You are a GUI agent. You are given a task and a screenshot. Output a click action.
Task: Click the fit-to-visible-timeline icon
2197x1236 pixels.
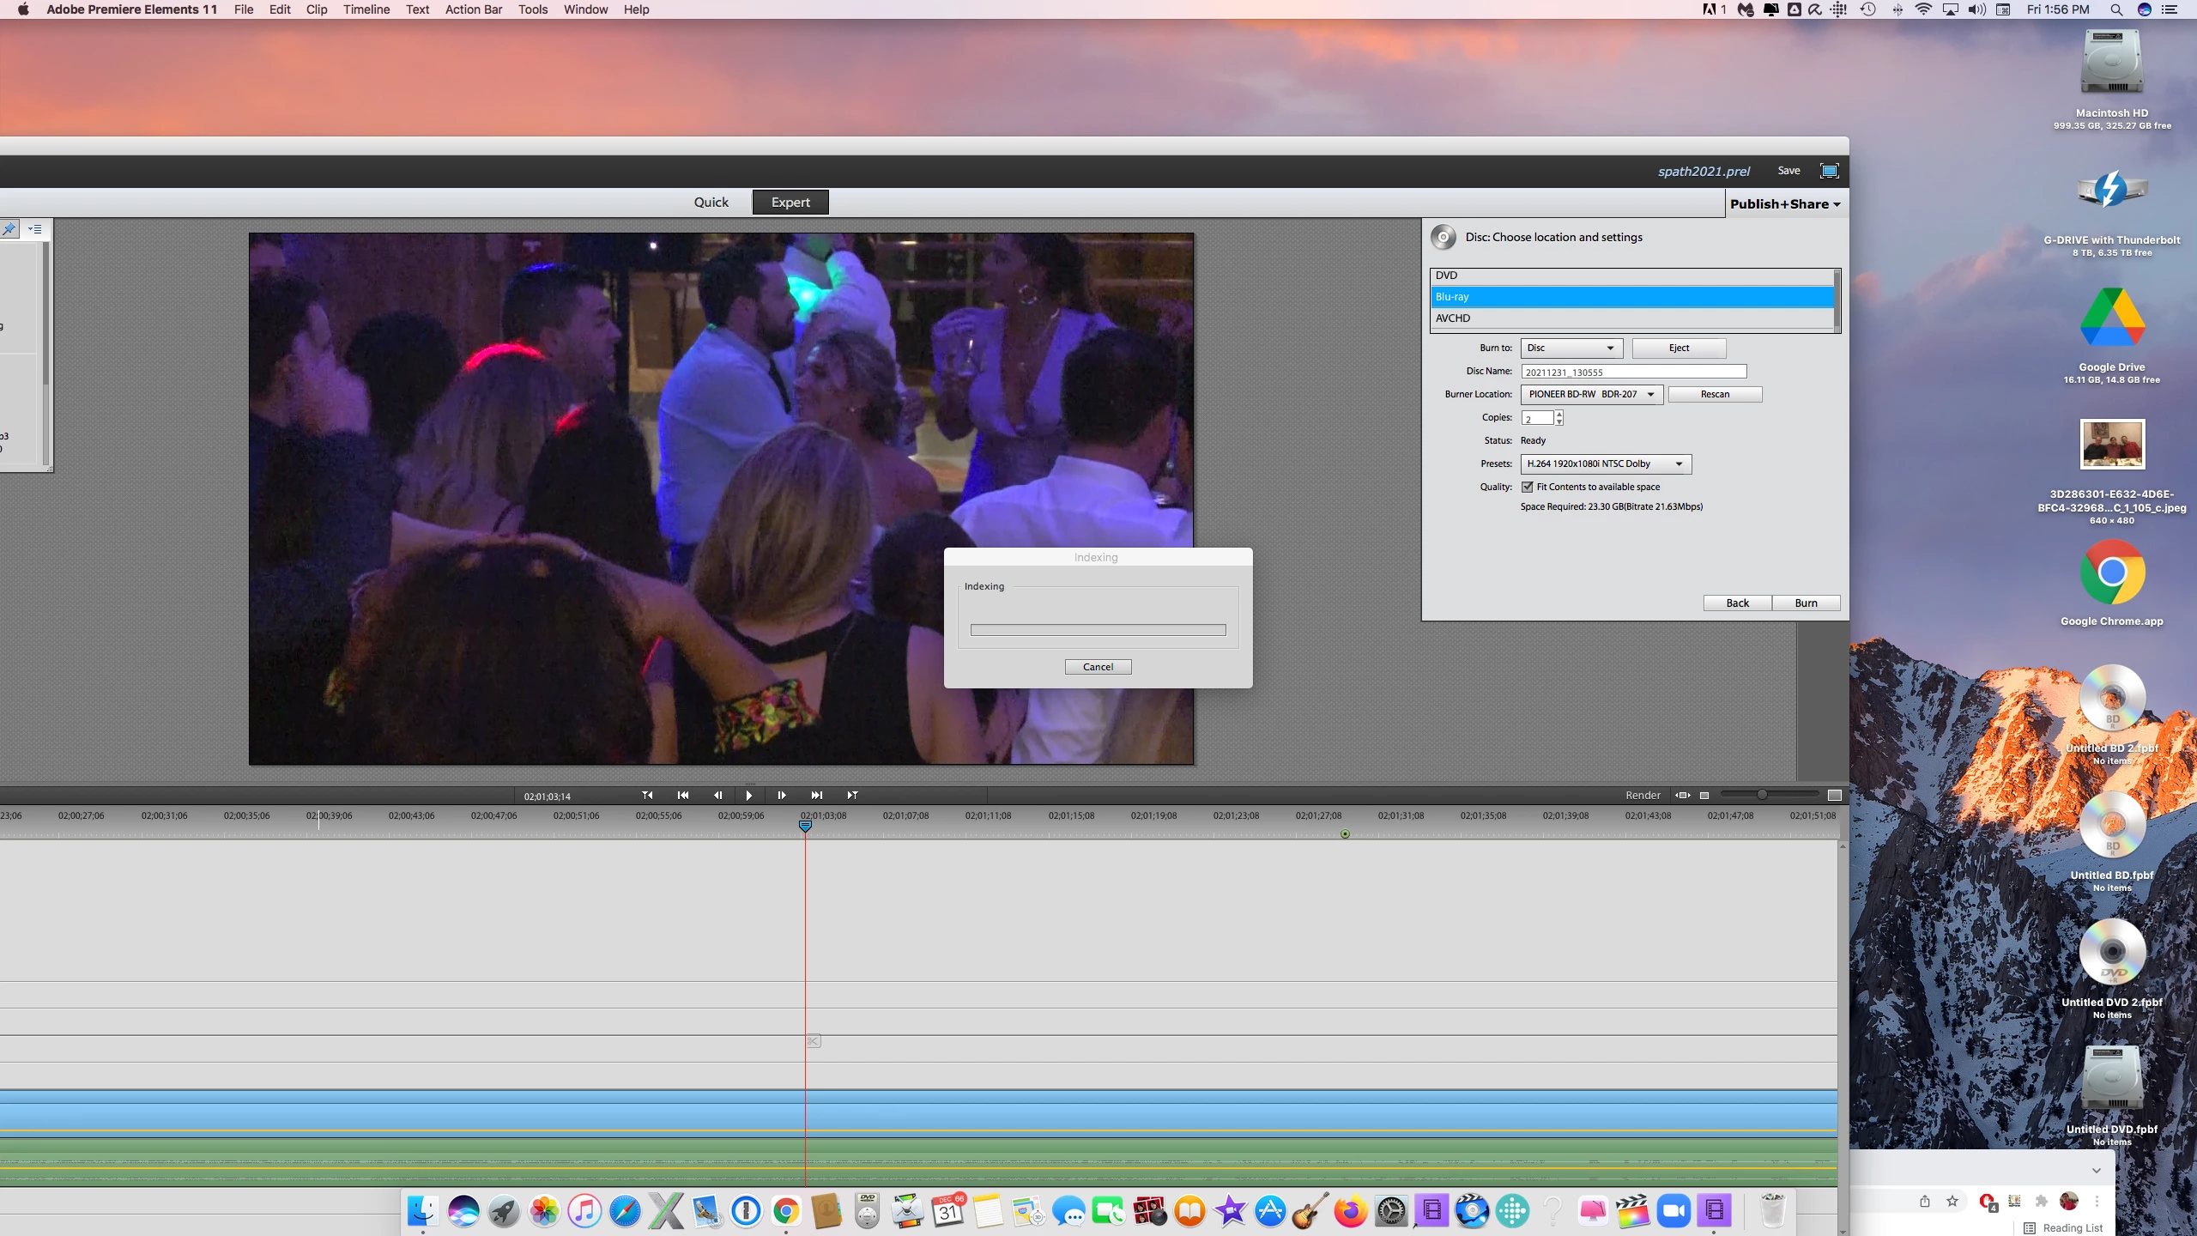1683,795
